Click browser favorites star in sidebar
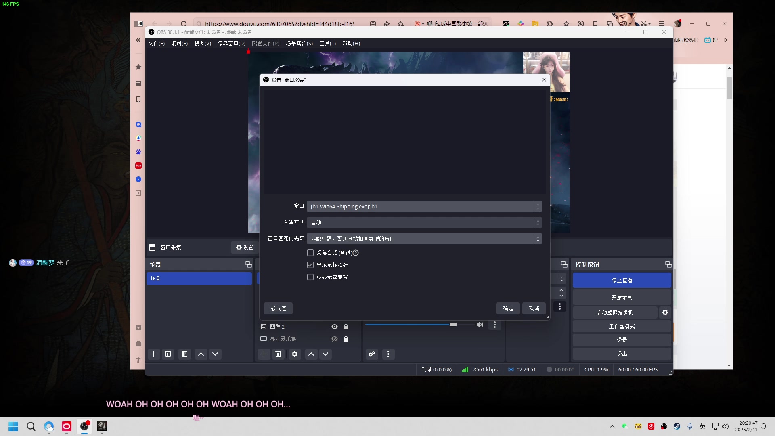Viewport: 775px width, 436px height. click(x=138, y=67)
